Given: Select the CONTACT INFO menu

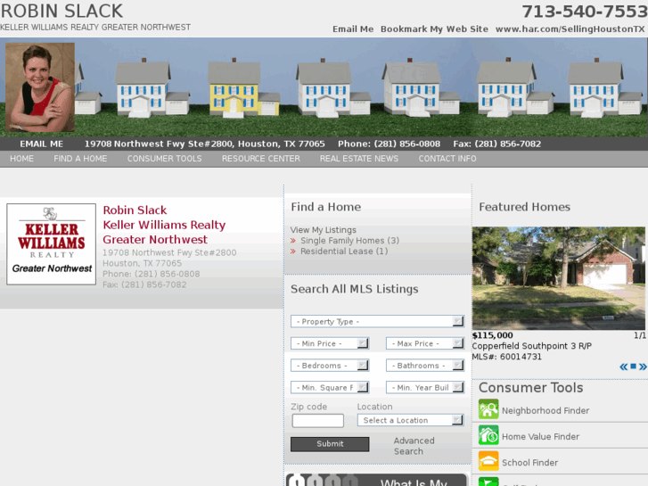Looking at the screenshot, I should 447,159.
